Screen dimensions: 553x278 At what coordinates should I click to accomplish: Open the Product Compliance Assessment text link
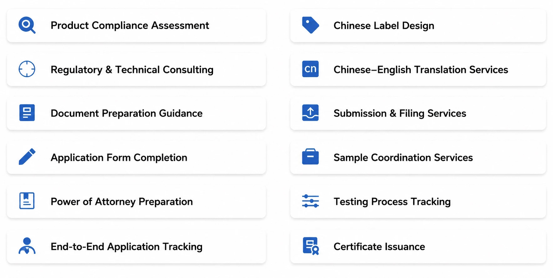[130, 25]
